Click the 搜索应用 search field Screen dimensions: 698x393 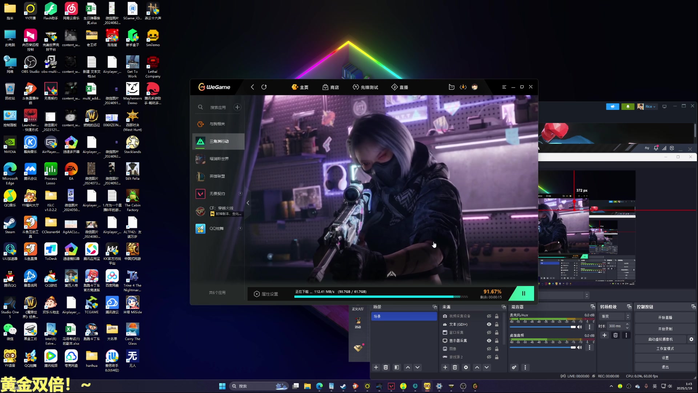point(218,107)
